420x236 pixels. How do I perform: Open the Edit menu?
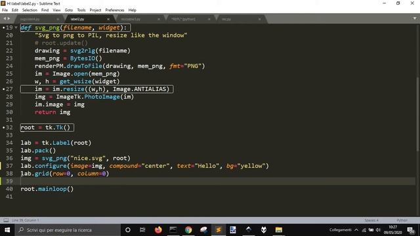coord(15,10)
